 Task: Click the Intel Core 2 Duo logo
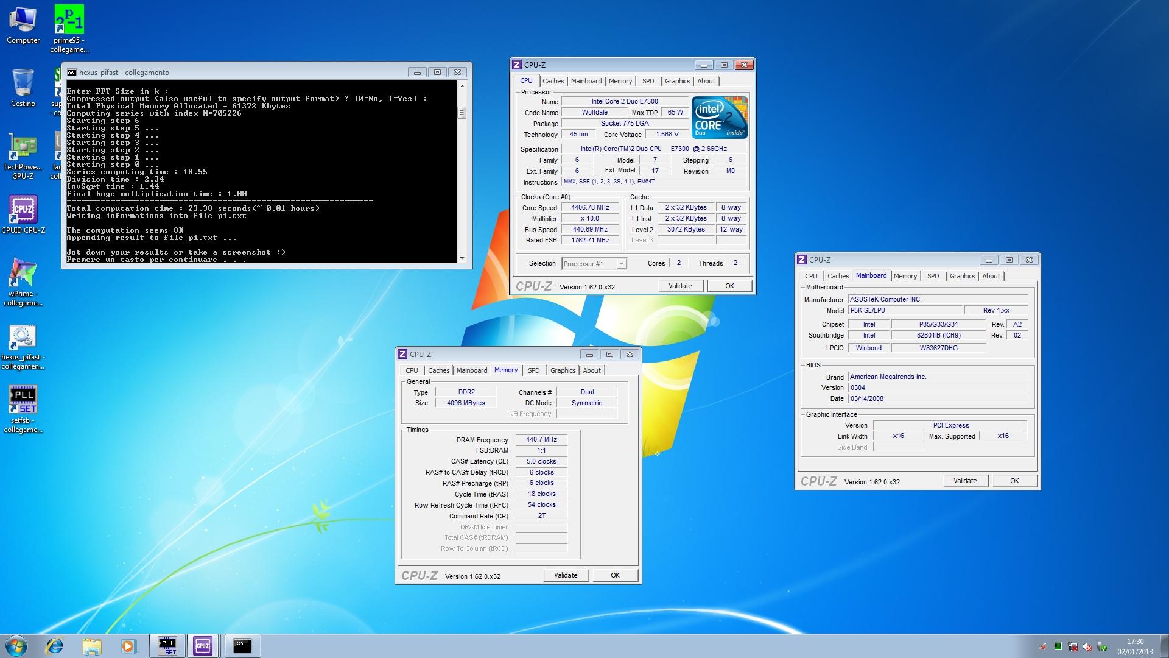coord(720,118)
